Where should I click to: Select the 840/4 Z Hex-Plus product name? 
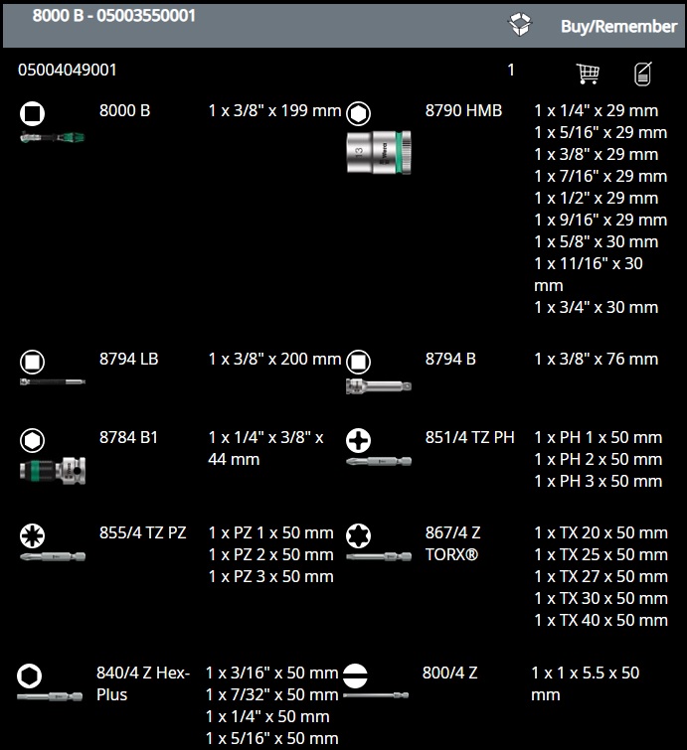[143, 684]
